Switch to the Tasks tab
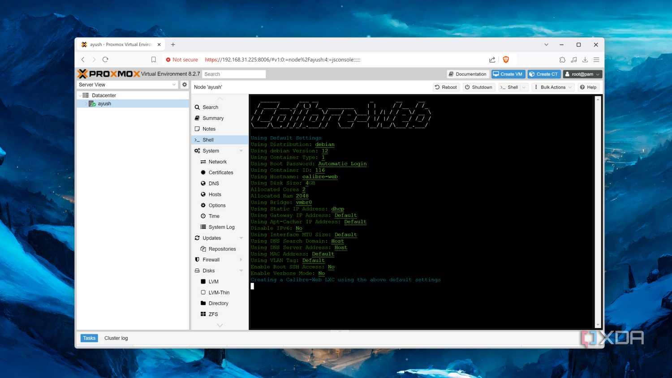The width and height of the screenshot is (672, 378). pos(89,338)
